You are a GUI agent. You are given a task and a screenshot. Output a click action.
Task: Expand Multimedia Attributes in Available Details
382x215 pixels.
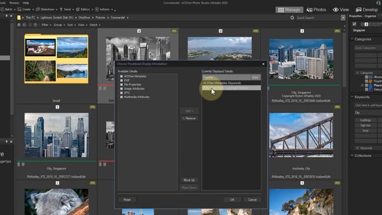pos(121,97)
